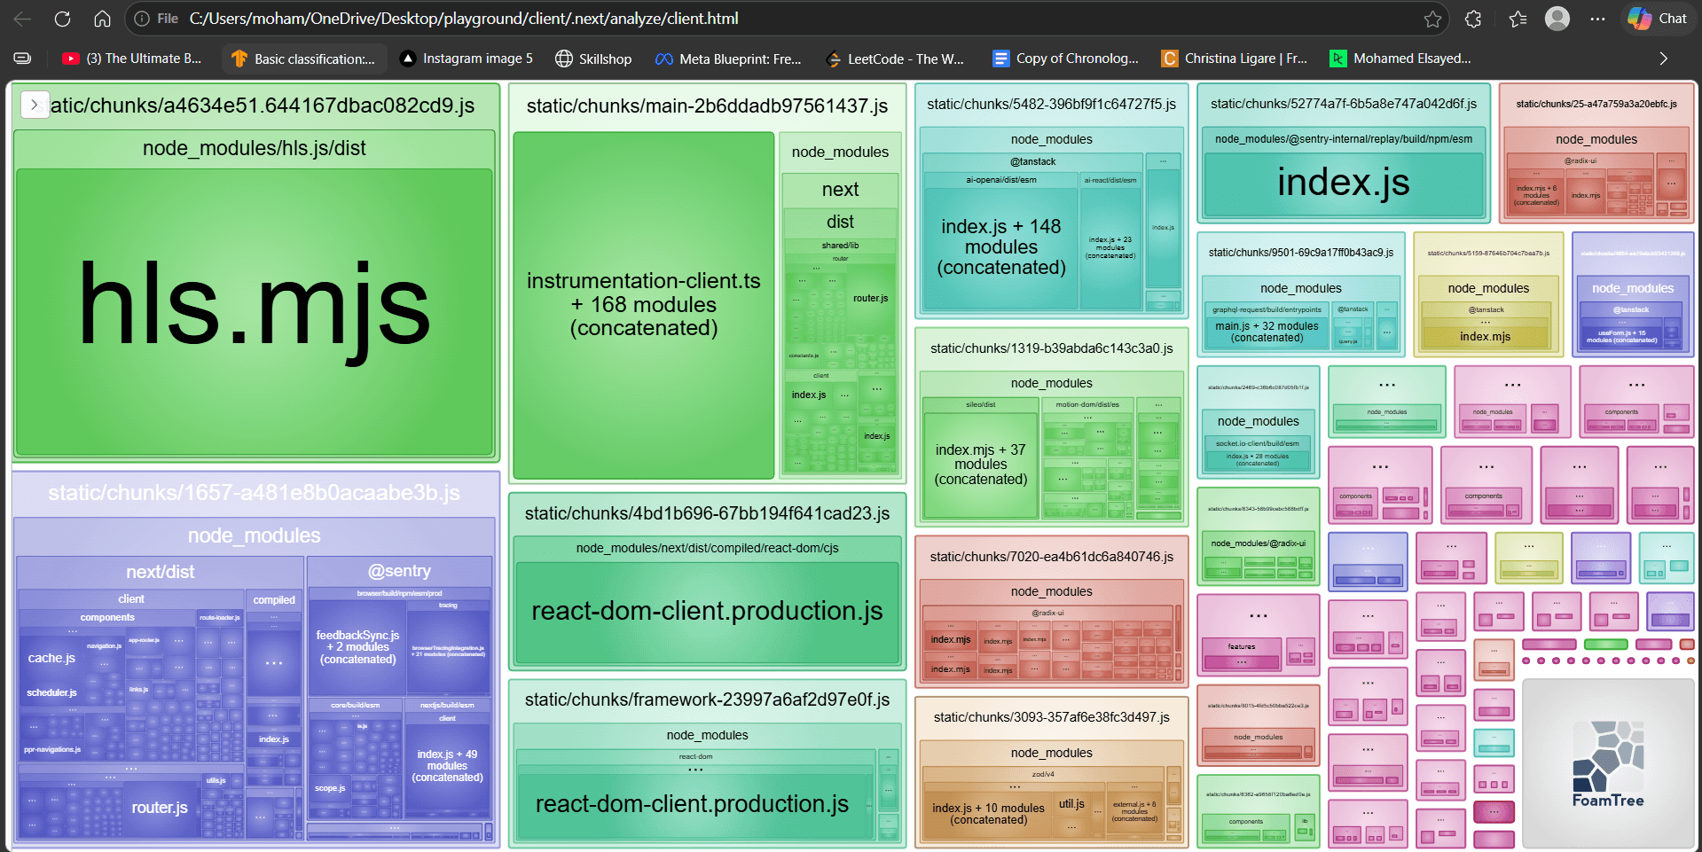Open the Skillshop bookmark
The width and height of the screenshot is (1702, 852).
(593, 59)
